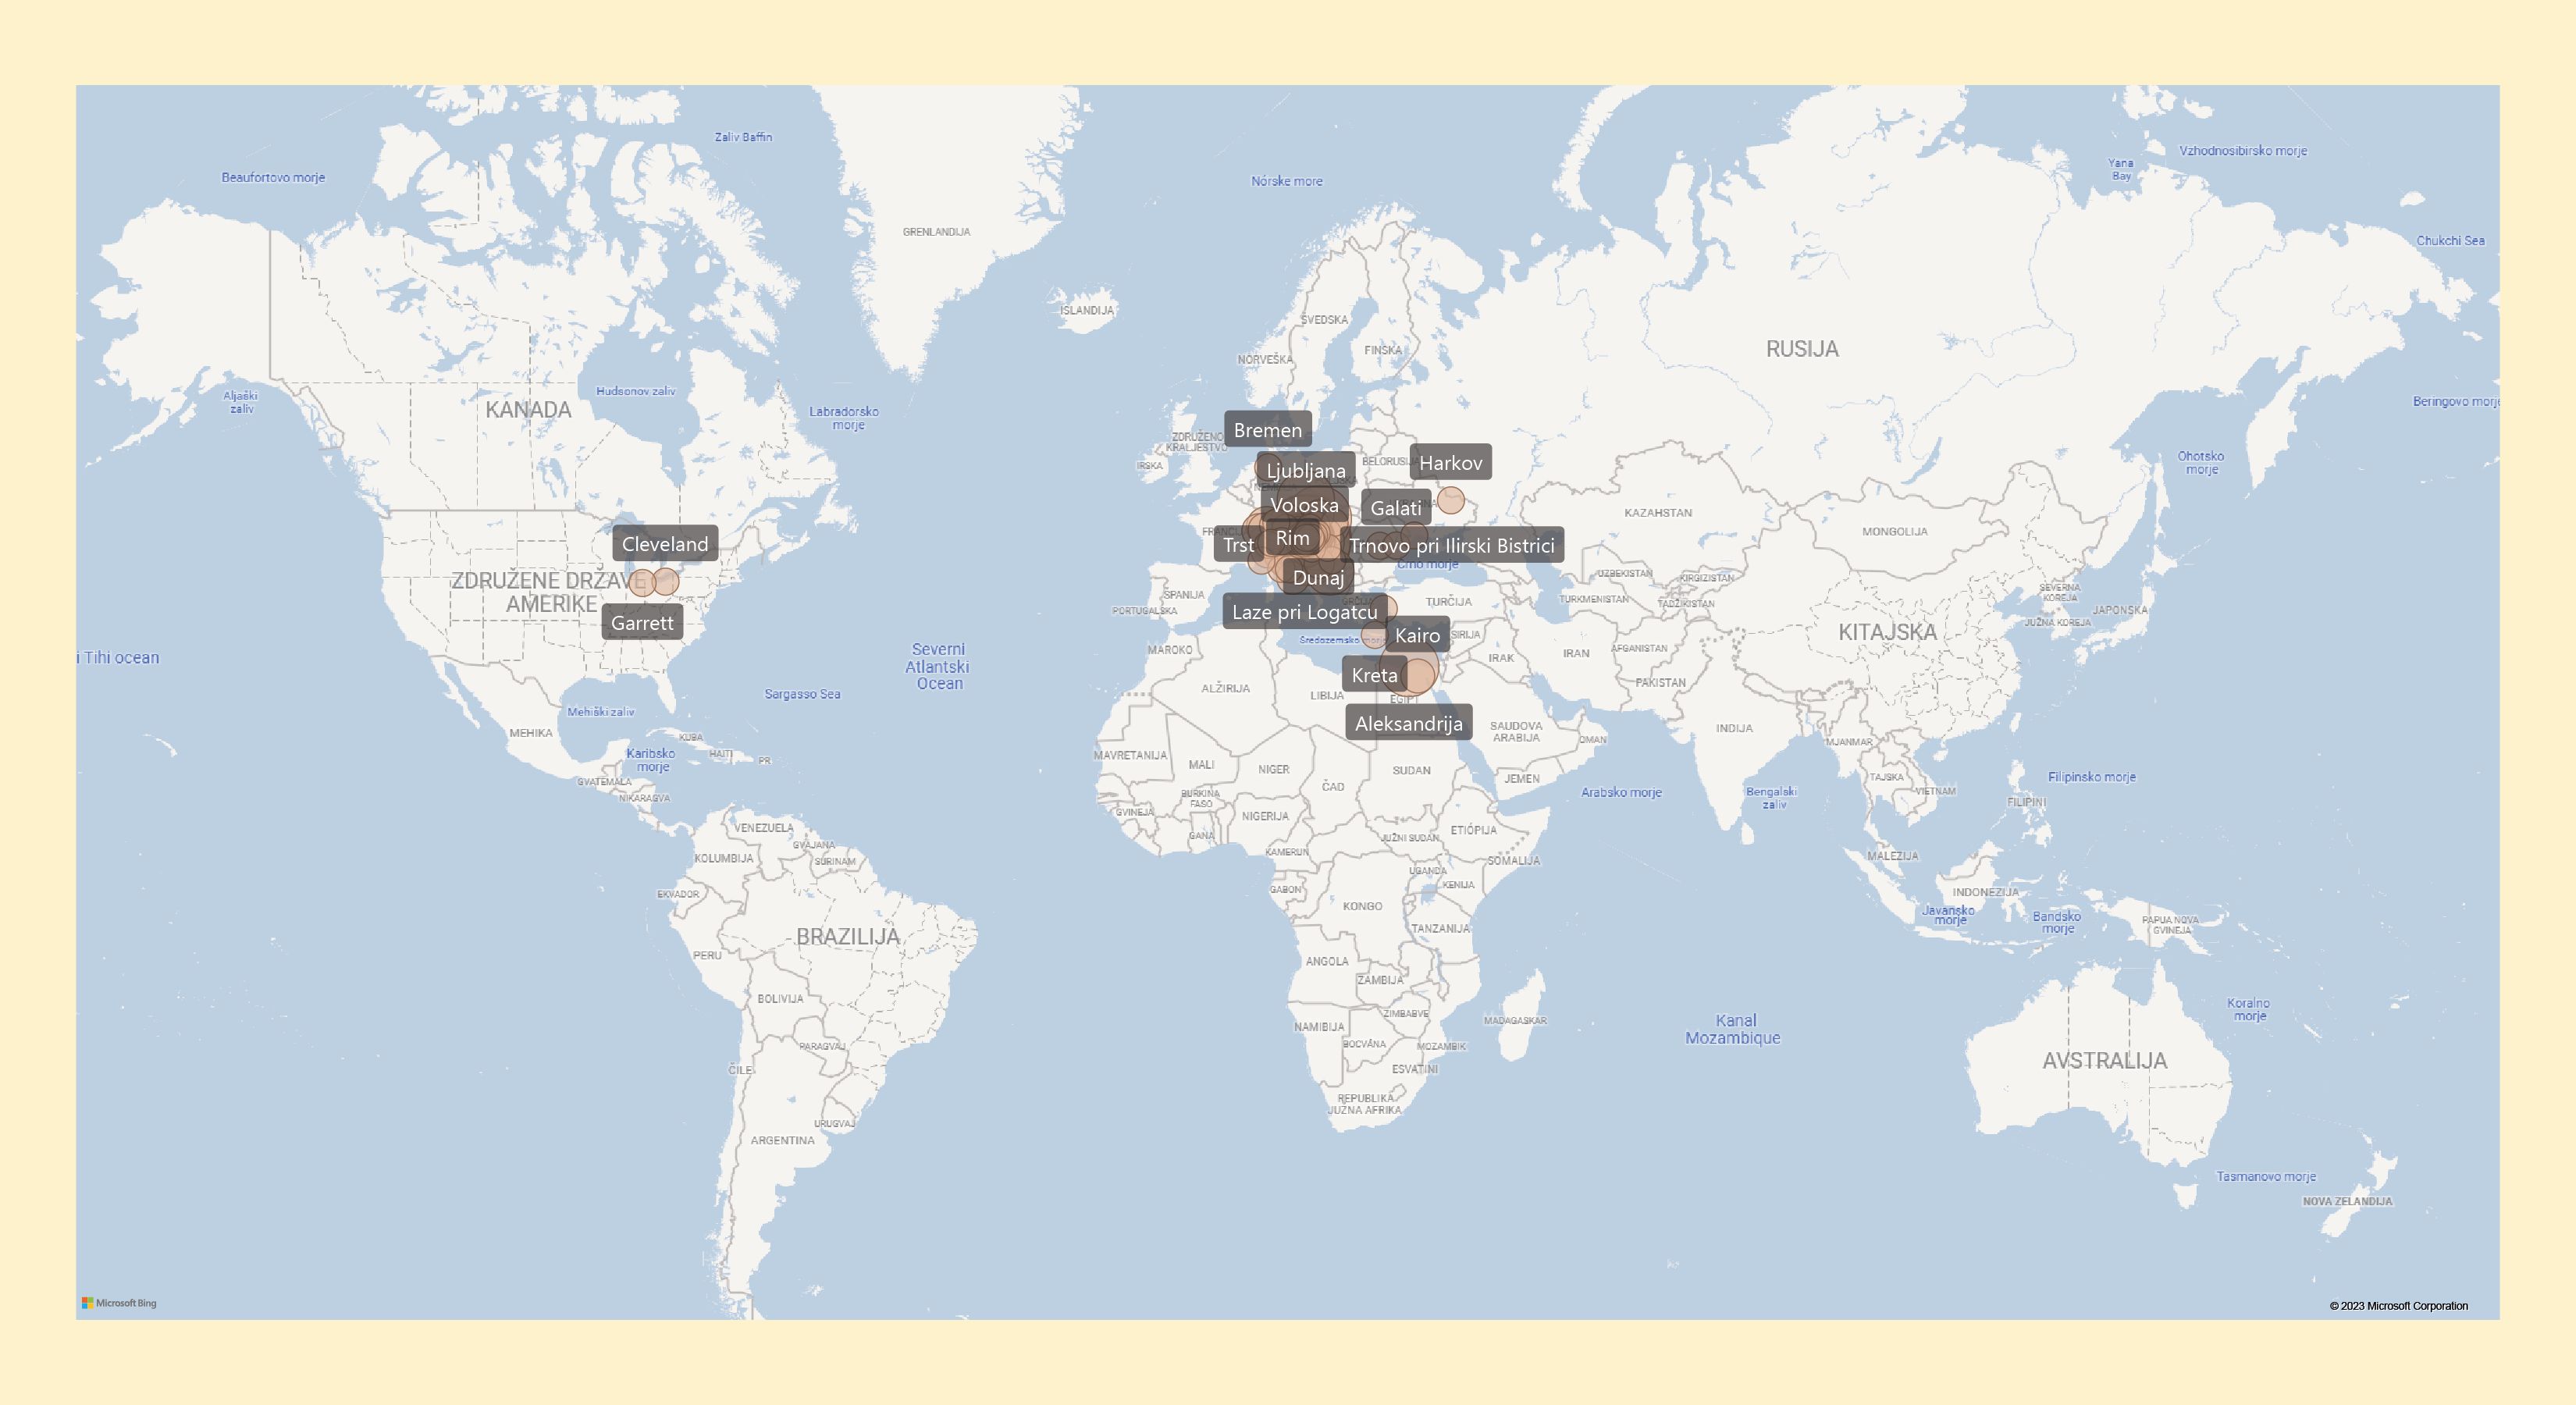Viewport: 2576px width, 1405px height.
Task: Click the bubble below the Harkov label
Action: [1450, 500]
